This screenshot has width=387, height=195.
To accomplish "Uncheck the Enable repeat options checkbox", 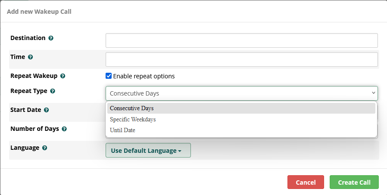I will (109, 76).
